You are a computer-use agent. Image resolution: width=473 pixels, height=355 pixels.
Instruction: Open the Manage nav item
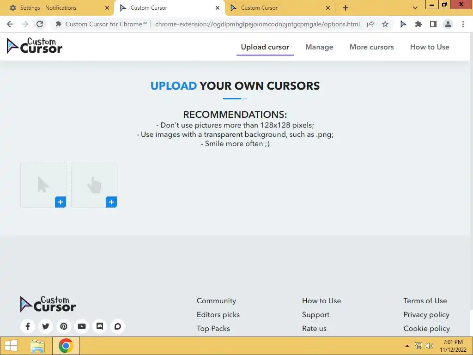coord(319,47)
